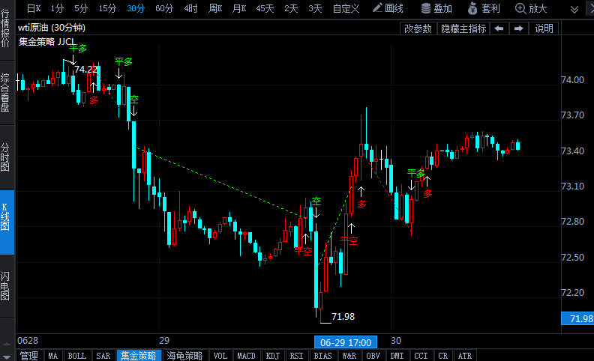Select the W&R indicator tab

[x=349, y=356]
